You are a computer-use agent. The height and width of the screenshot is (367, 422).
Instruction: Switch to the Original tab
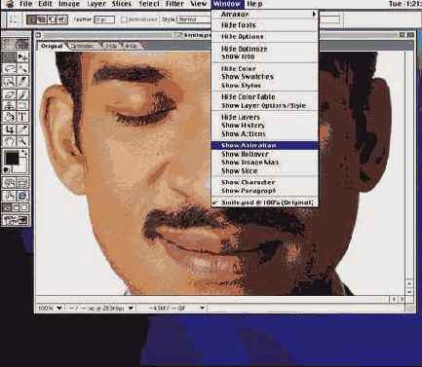[52, 46]
